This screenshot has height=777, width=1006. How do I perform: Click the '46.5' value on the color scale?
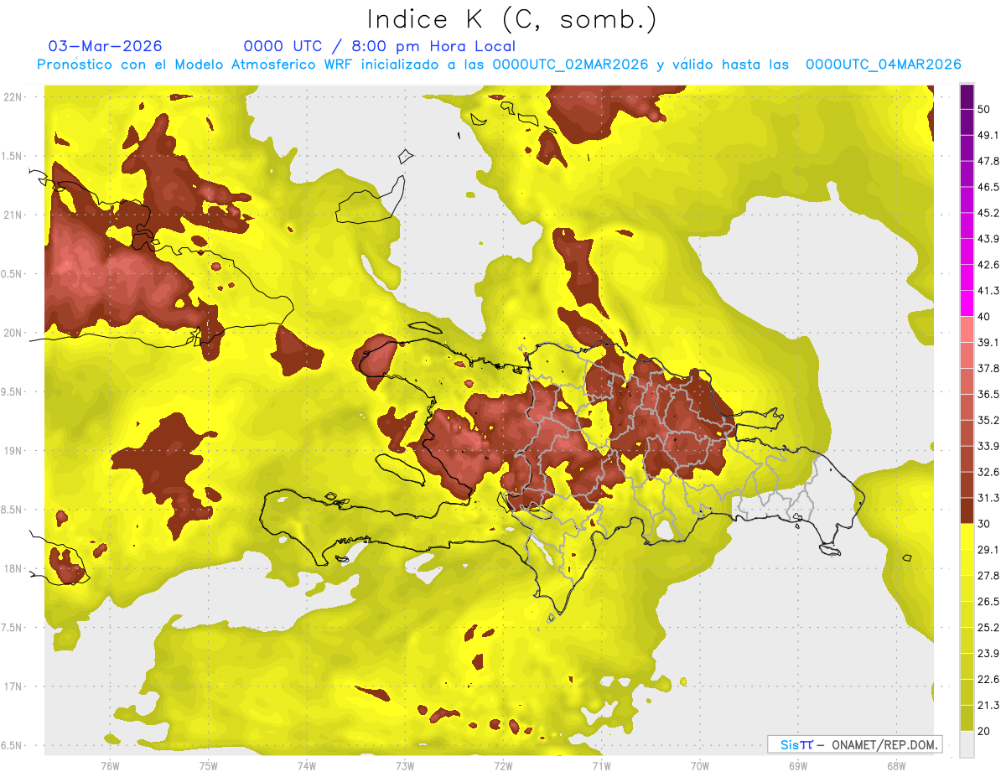988,187
